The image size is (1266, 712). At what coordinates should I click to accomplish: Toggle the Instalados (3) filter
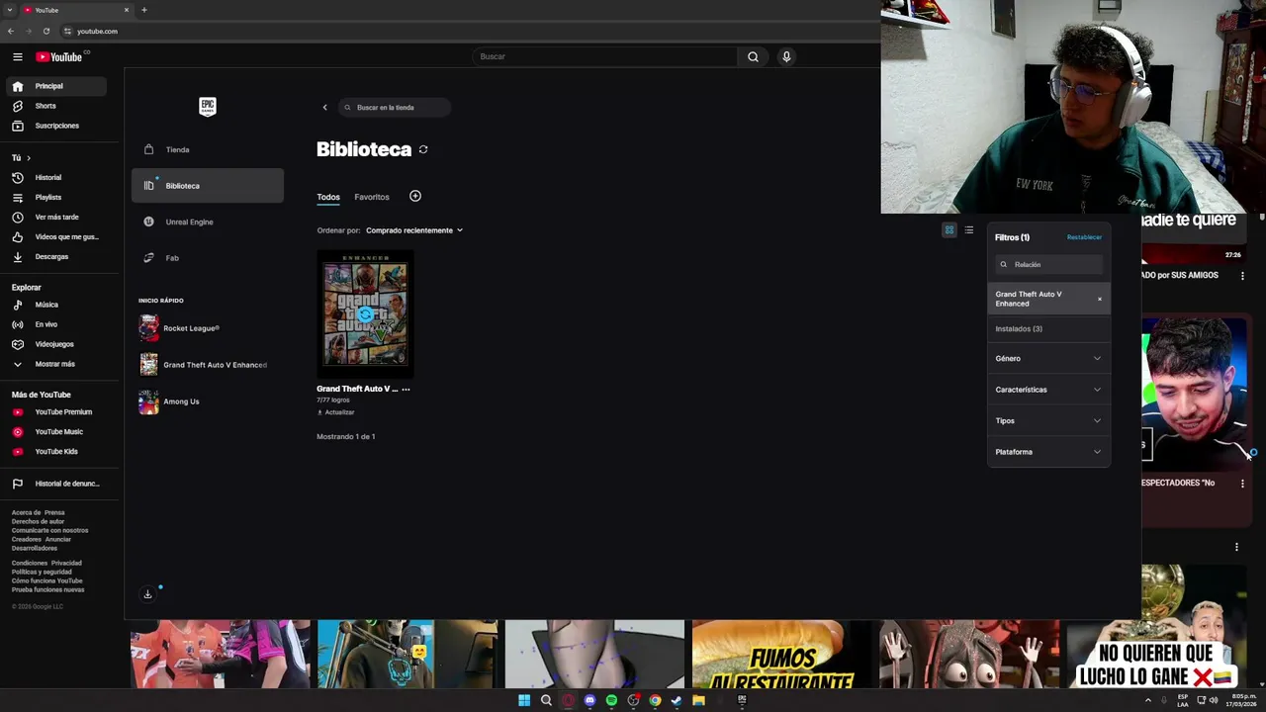pos(1048,329)
